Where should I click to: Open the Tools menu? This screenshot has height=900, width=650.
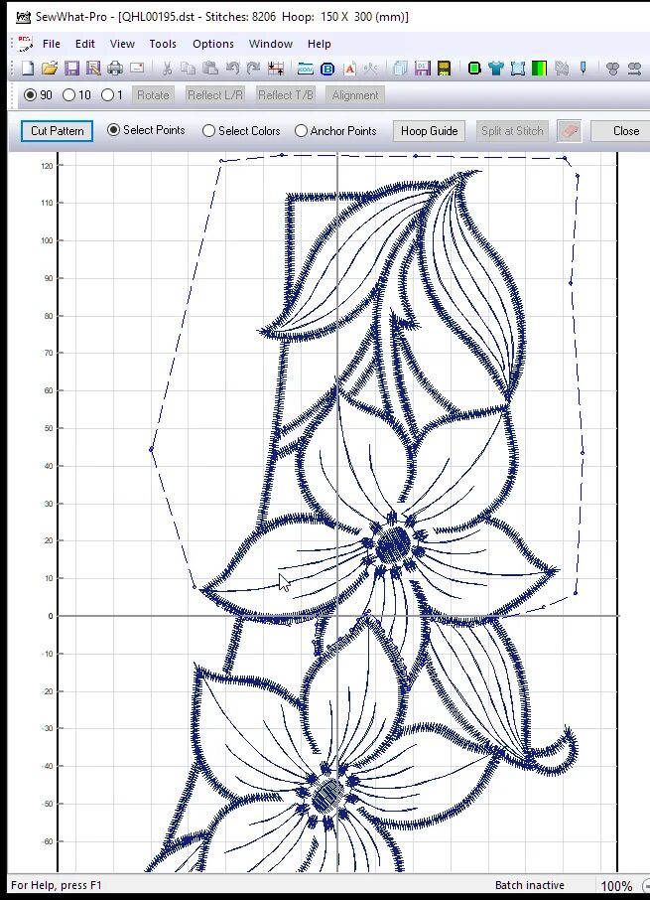(163, 44)
